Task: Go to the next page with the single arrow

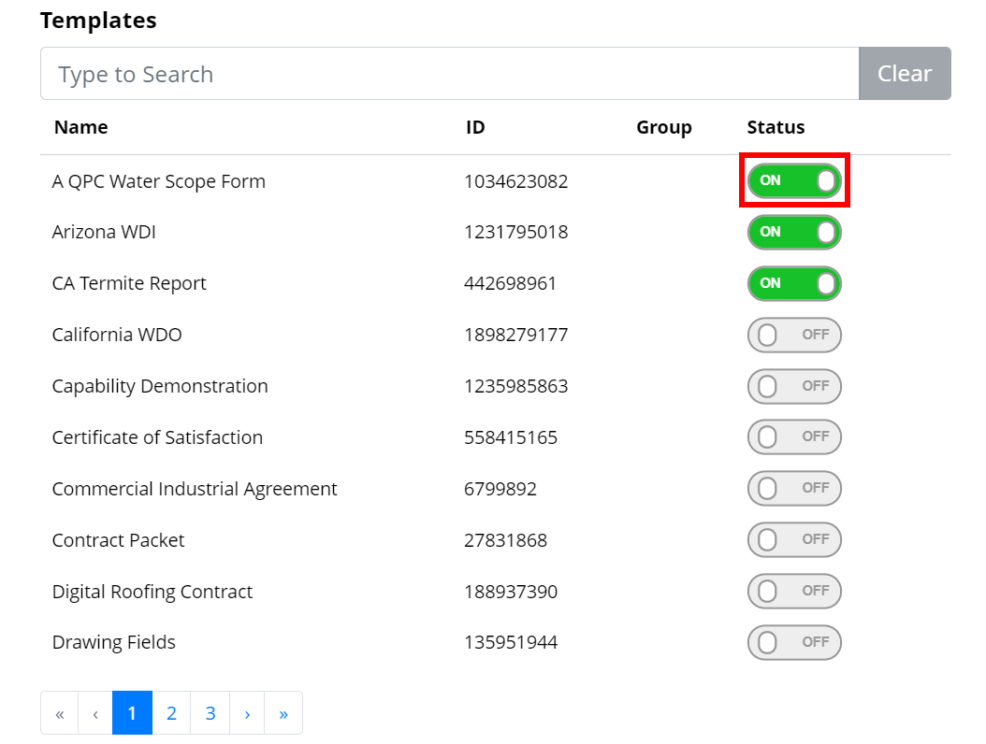Action: (x=247, y=713)
